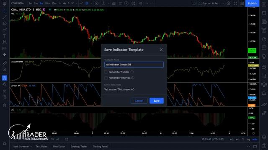Collapse the bottom panel chevron
Image resolution: width=268 pixels, height=150 pixels.
click(248, 146)
